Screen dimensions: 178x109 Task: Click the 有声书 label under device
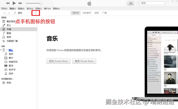tap(12, 70)
